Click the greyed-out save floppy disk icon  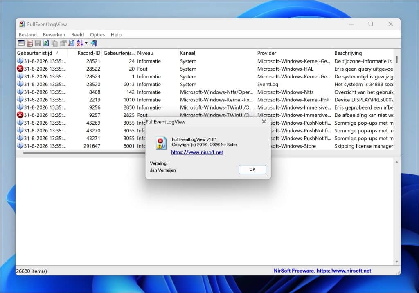tap(38, 43)
